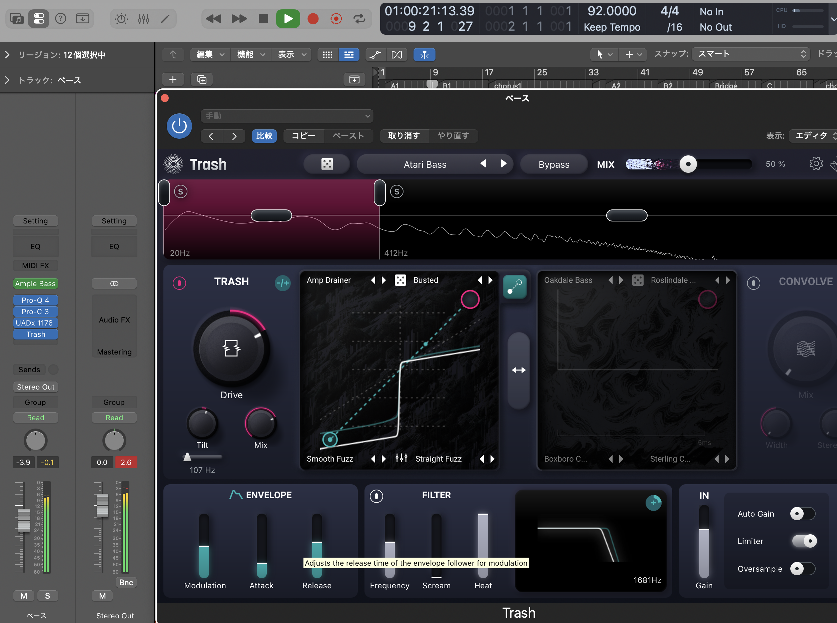Toggle the plugin power bypass button
837x623 pixels.
pyautogui.click(x=179, y=126)
